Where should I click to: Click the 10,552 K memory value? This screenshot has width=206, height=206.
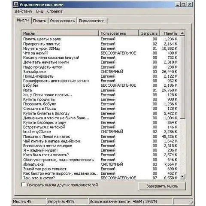coord(170,48)
